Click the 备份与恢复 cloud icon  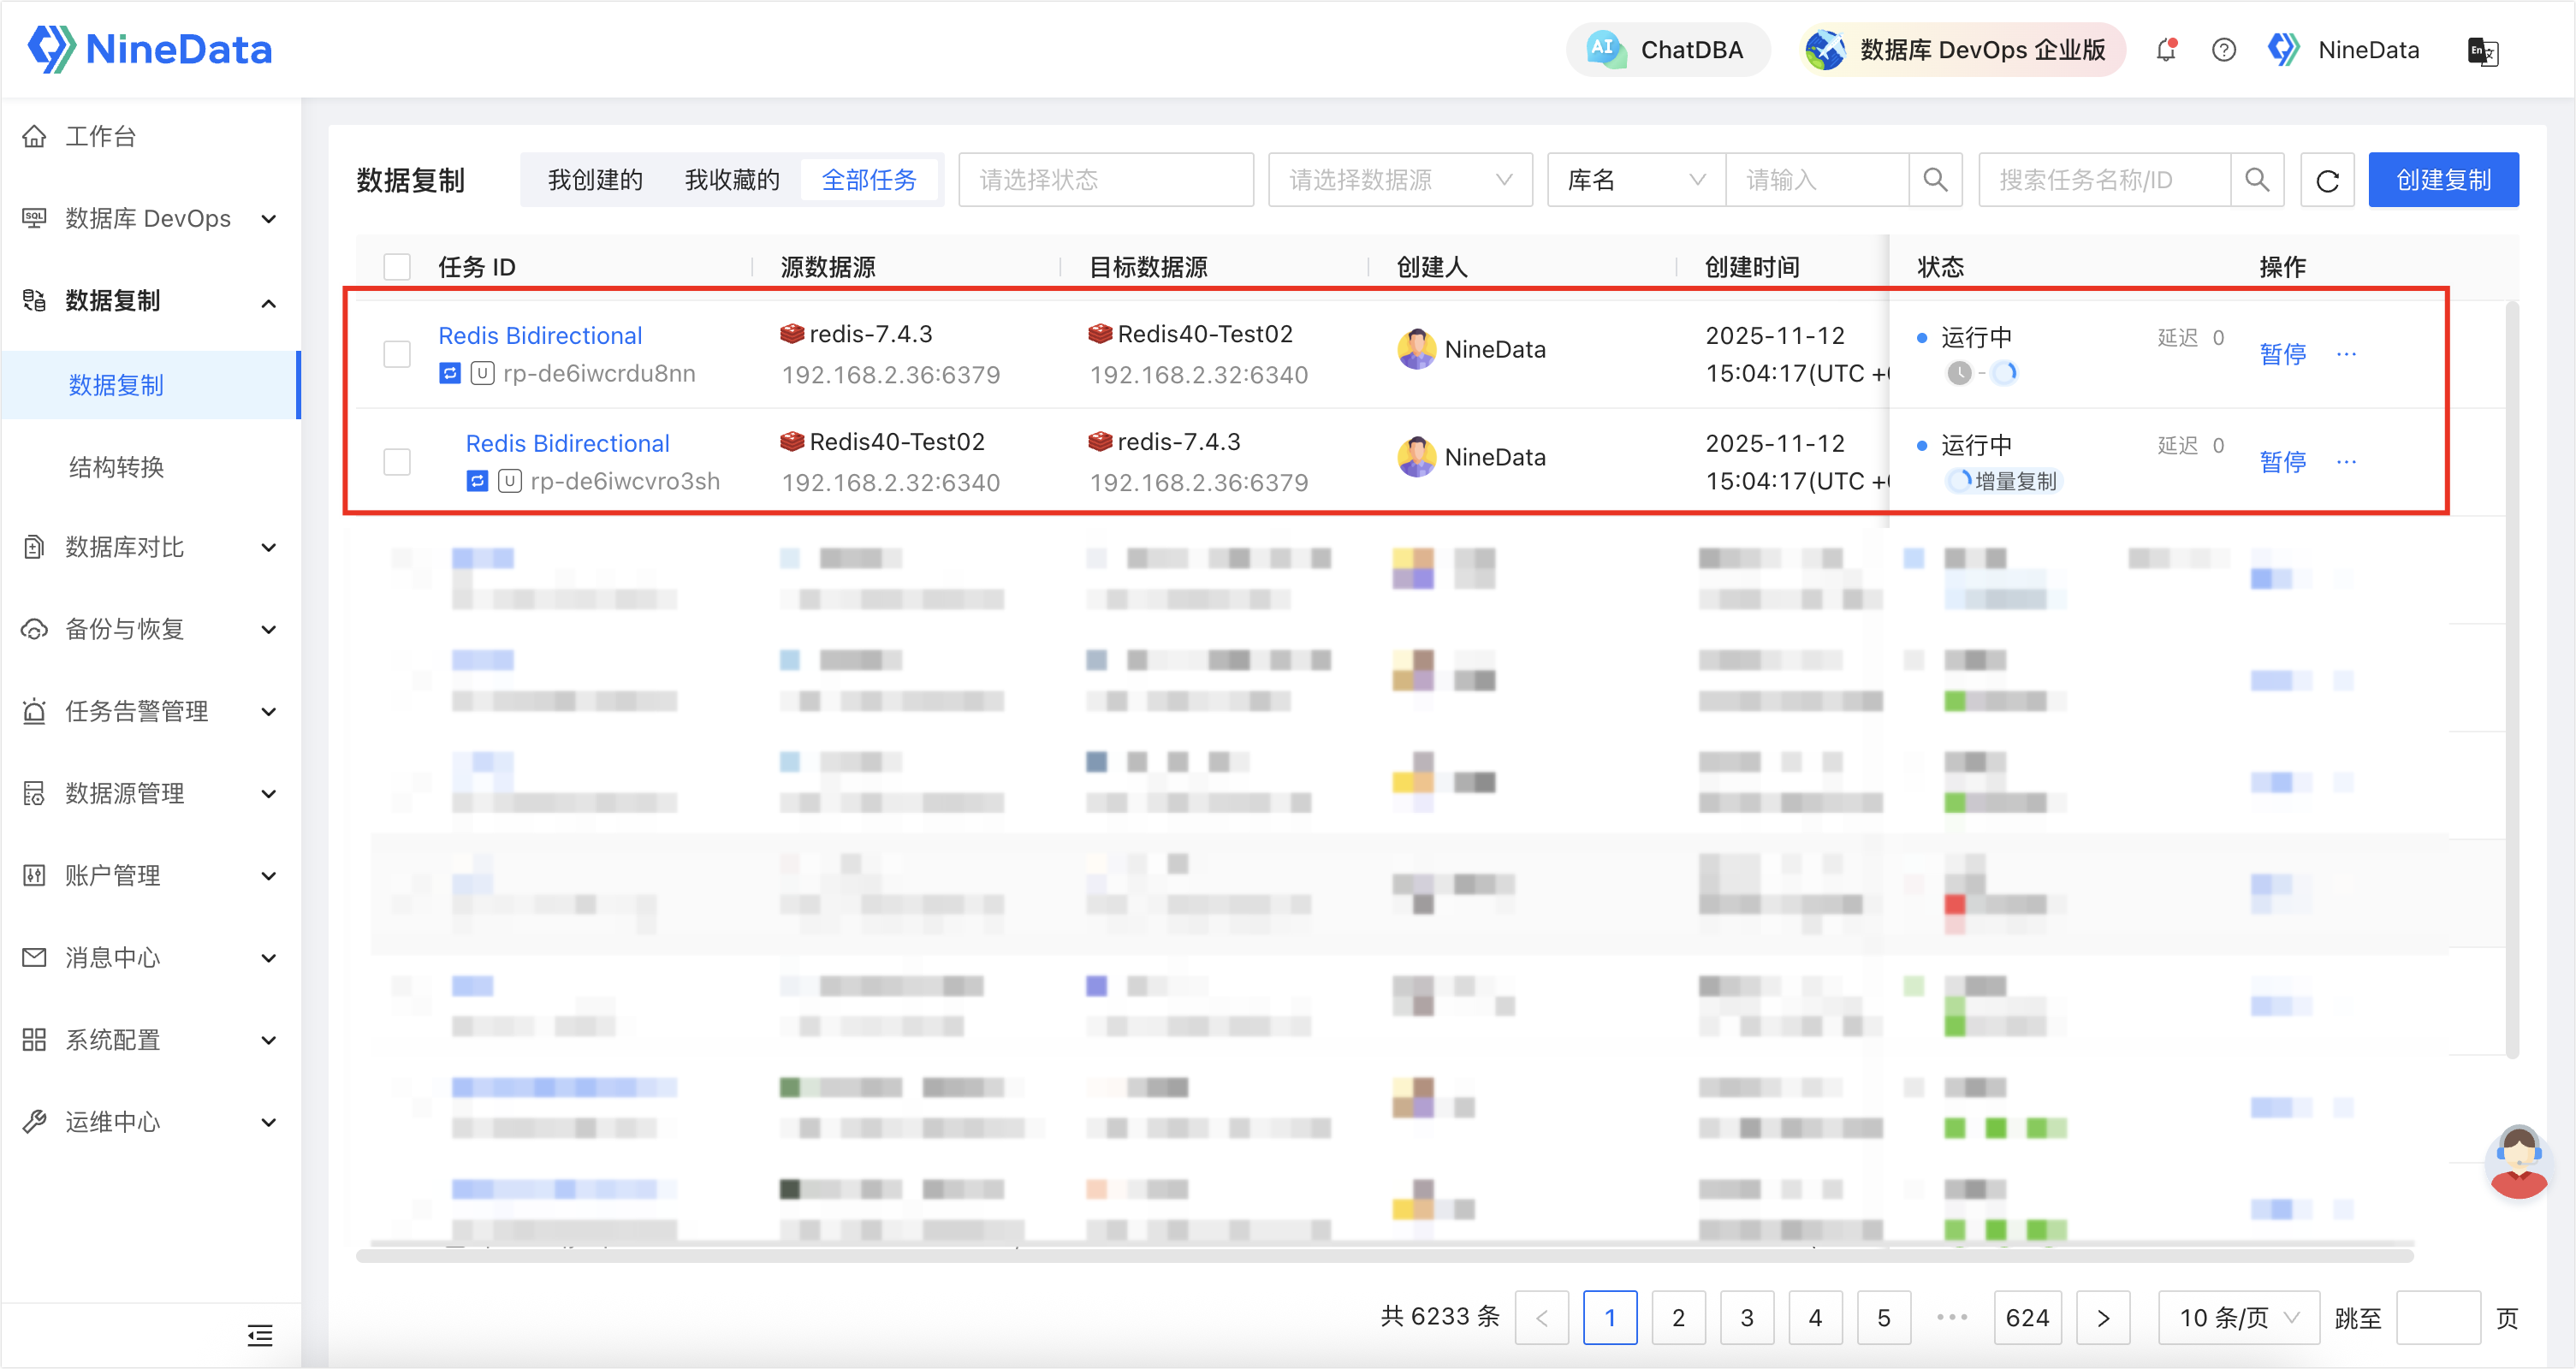(x=34, y=629)
